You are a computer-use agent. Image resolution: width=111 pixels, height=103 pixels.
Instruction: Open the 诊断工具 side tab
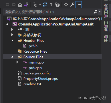(106, 11)
